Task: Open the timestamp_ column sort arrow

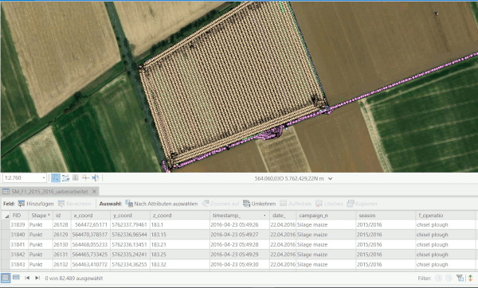Action: coord(264,216)
